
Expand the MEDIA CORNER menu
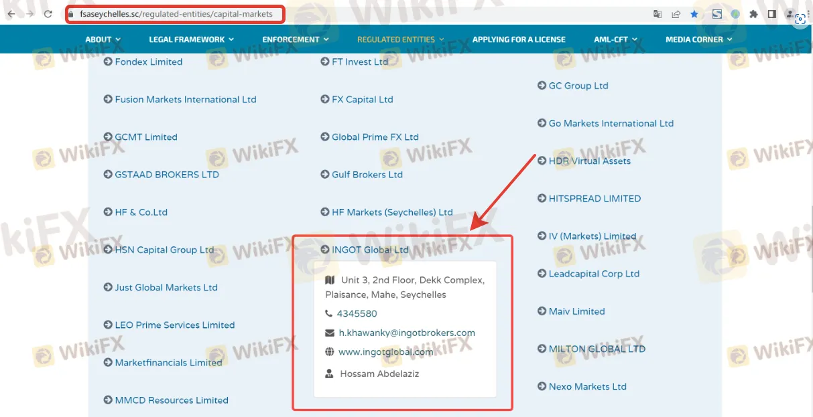(699, 39)
